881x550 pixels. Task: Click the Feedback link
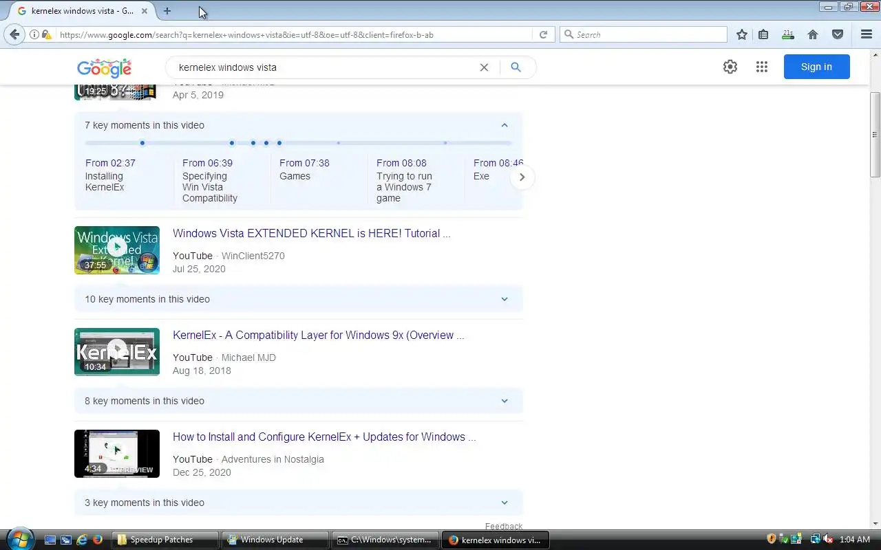point(503,526)
